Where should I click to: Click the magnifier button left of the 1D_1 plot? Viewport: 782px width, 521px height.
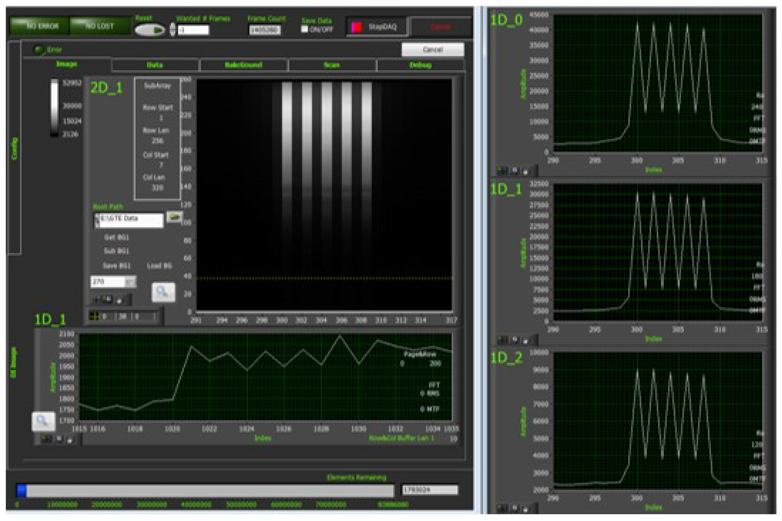pos(43,421)
